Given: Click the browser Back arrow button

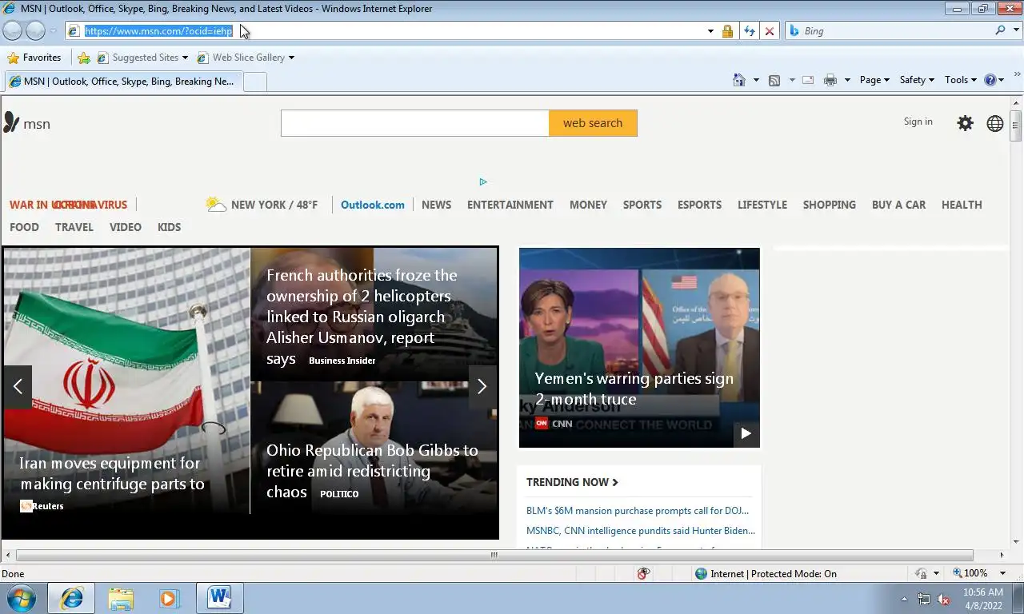Looking at the screenshot, I should 13,30.
